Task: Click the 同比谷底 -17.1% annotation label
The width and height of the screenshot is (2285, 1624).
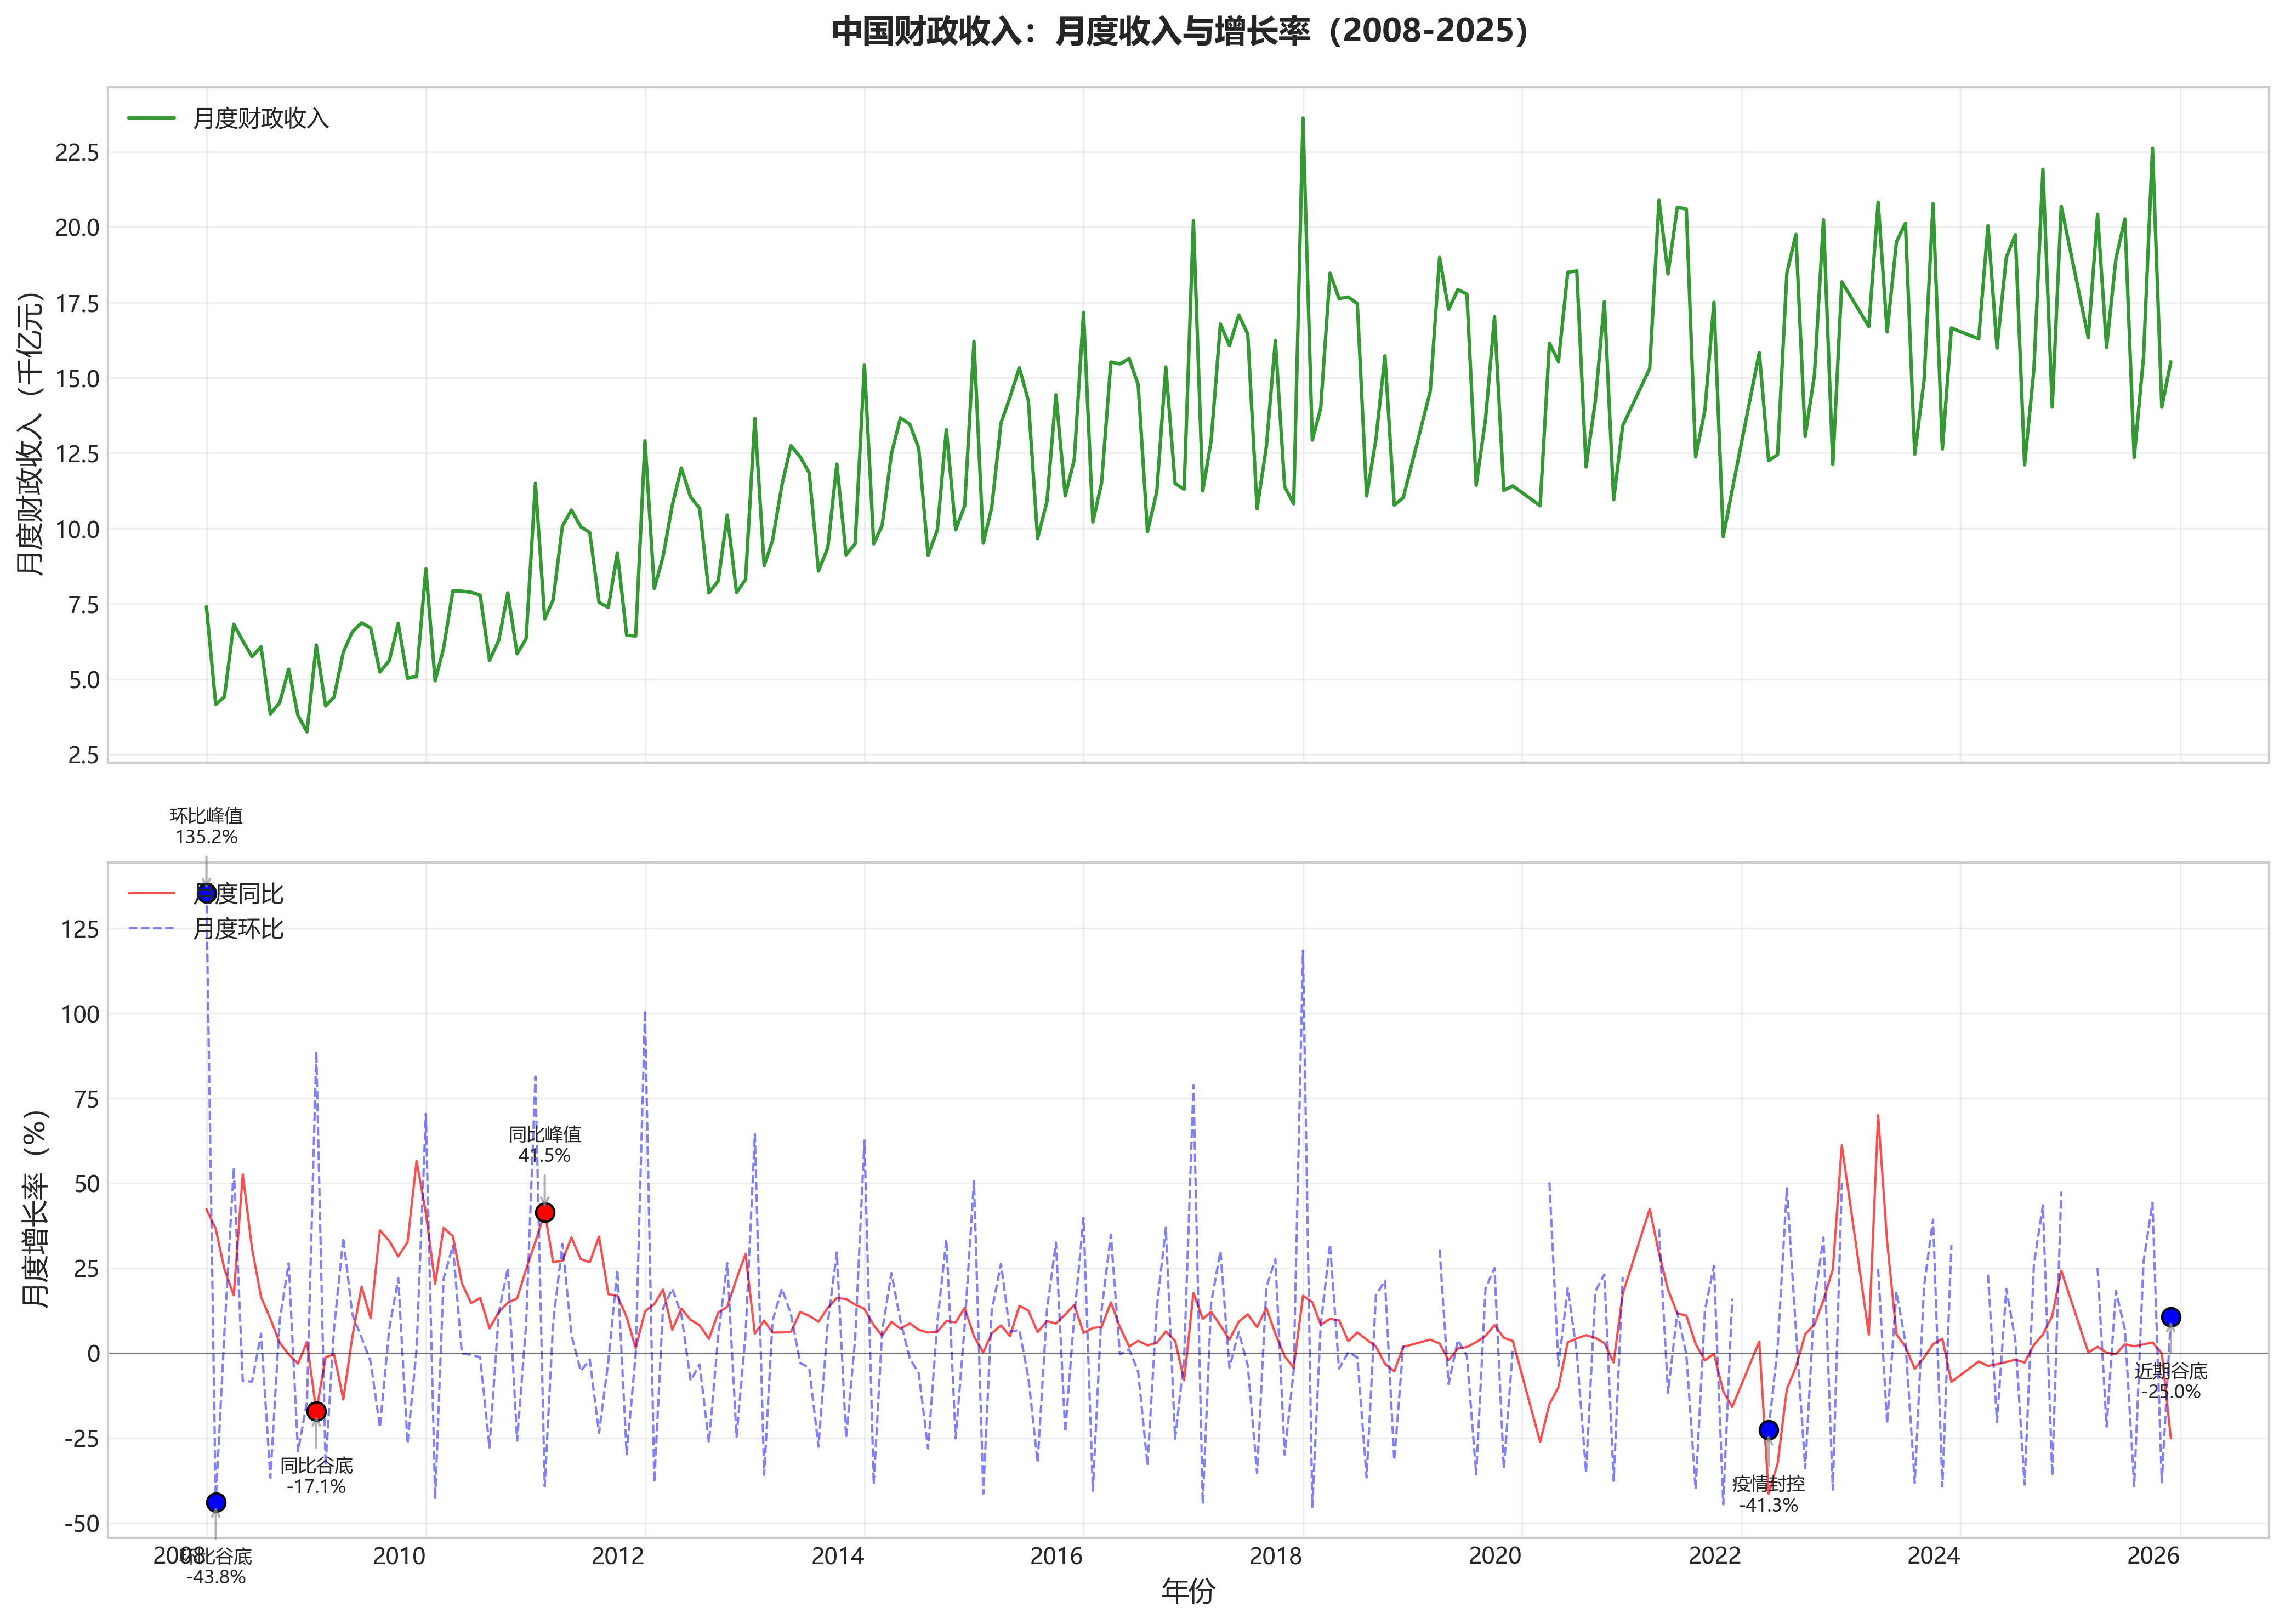Action: [x=316, y=1476]
